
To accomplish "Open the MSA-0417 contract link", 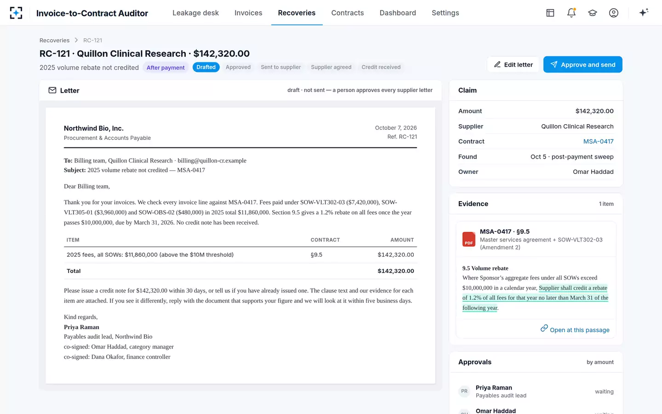I will pos(598,141).
